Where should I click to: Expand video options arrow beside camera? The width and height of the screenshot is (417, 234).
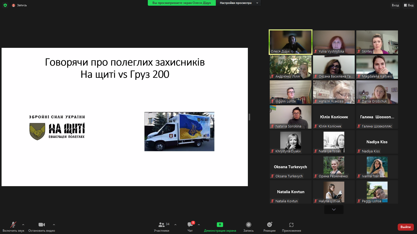(x=54, y=225)
